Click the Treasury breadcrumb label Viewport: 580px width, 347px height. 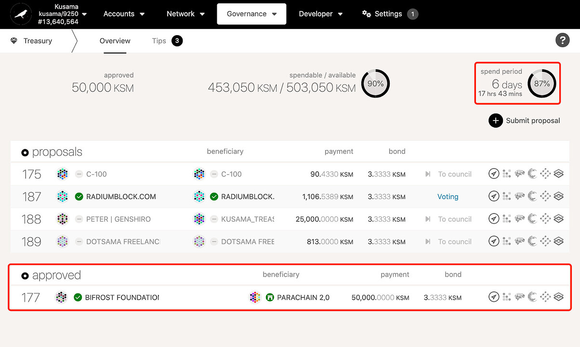tap(38, 41)
